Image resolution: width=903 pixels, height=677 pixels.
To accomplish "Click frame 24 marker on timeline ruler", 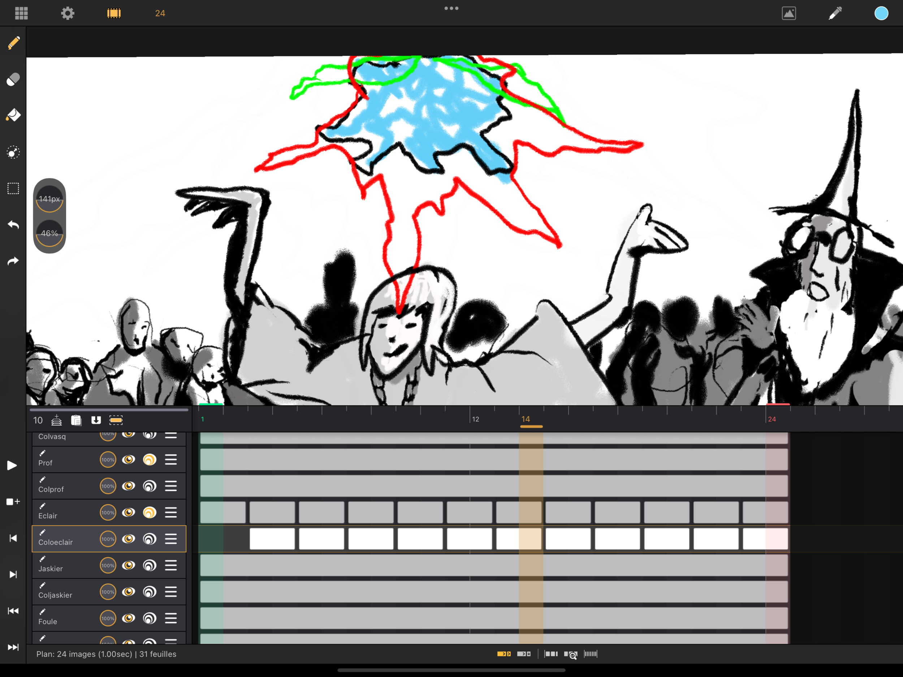I will point(772,419).
